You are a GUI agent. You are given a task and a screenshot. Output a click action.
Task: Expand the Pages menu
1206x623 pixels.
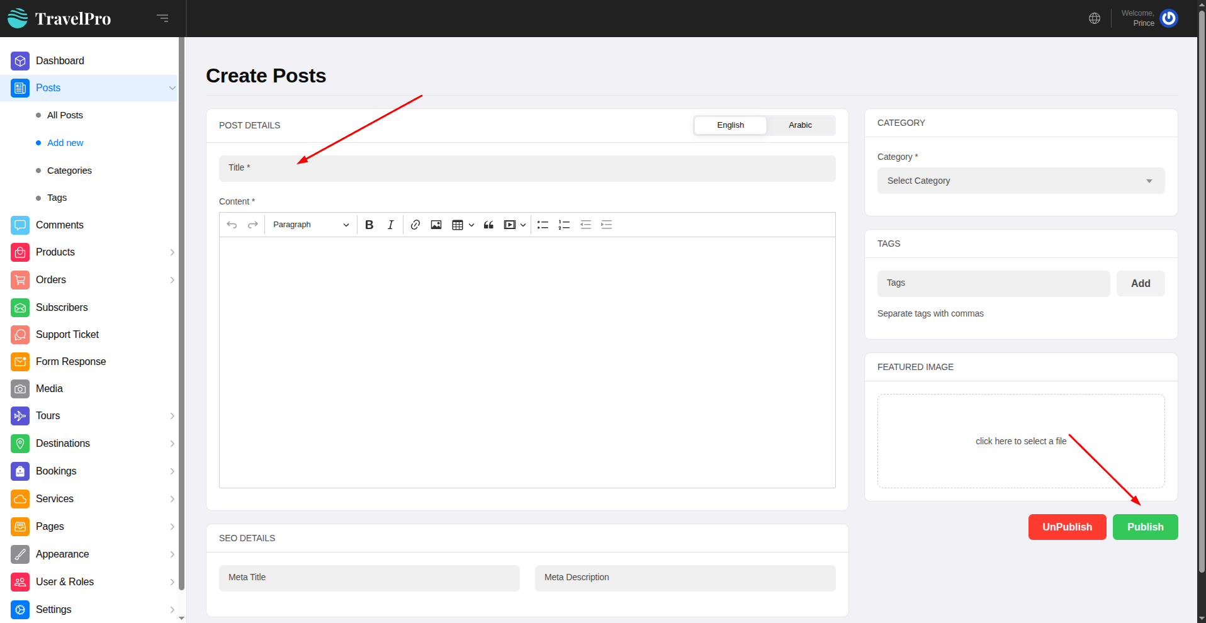click(172, 527)
